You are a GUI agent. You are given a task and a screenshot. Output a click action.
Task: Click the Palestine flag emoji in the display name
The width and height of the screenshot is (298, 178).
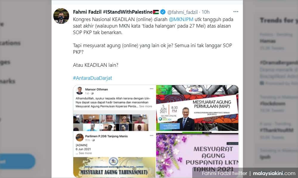pos(156,12)
